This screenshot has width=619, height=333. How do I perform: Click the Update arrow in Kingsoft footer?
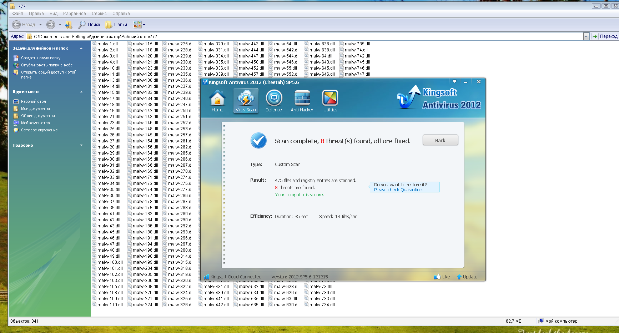[x=459, y=277]
